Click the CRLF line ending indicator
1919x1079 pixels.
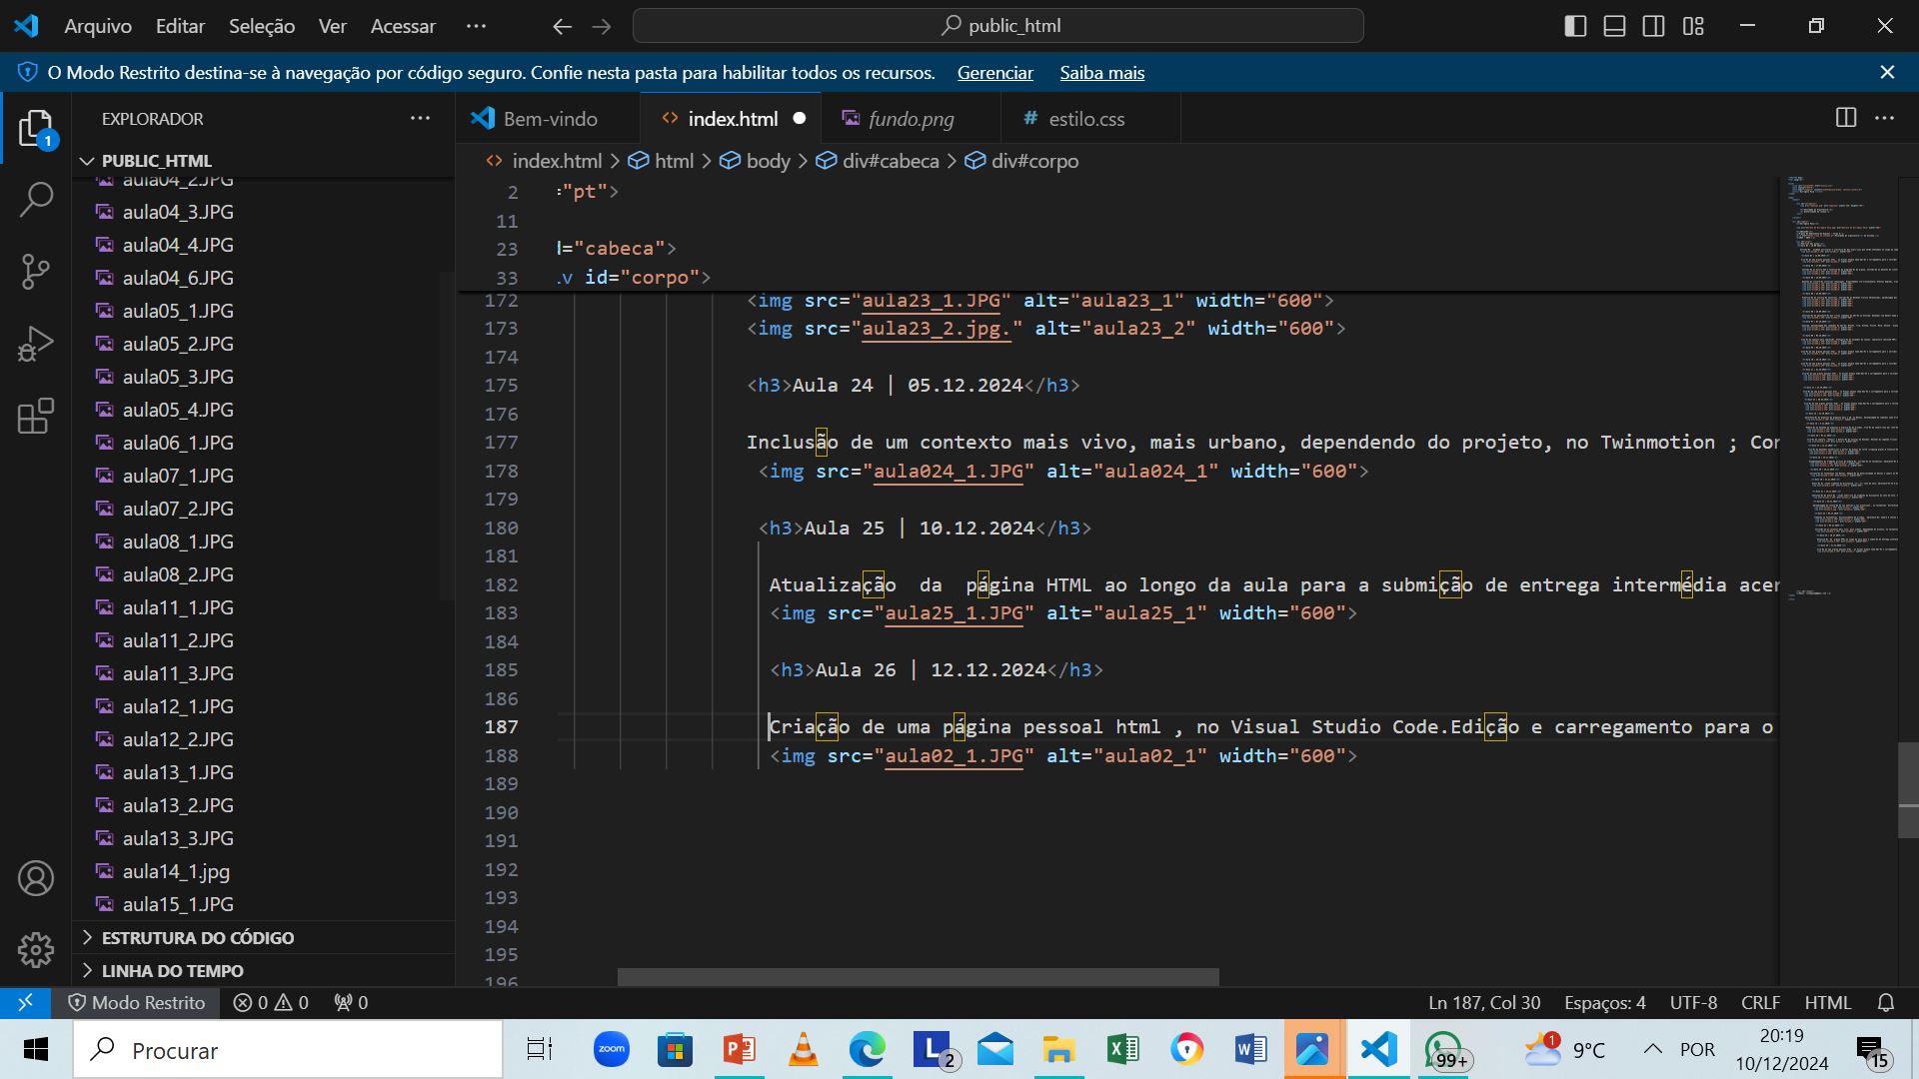click(1760, 1002)
